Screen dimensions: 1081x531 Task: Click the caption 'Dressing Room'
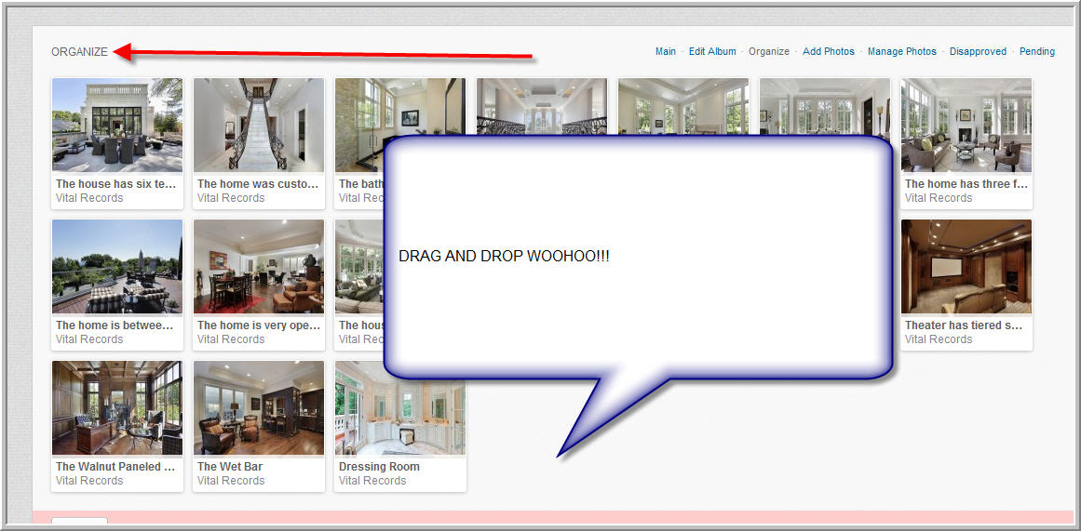coord(379,466)
